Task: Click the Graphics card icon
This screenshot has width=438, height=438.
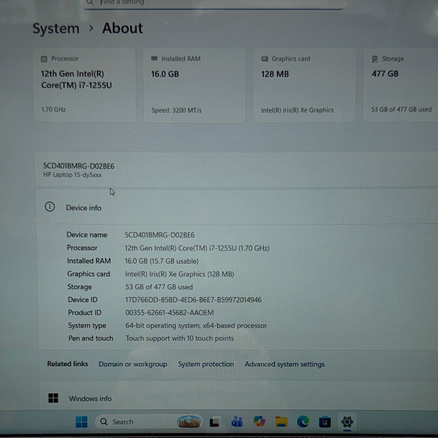Action: coord(265,59)
